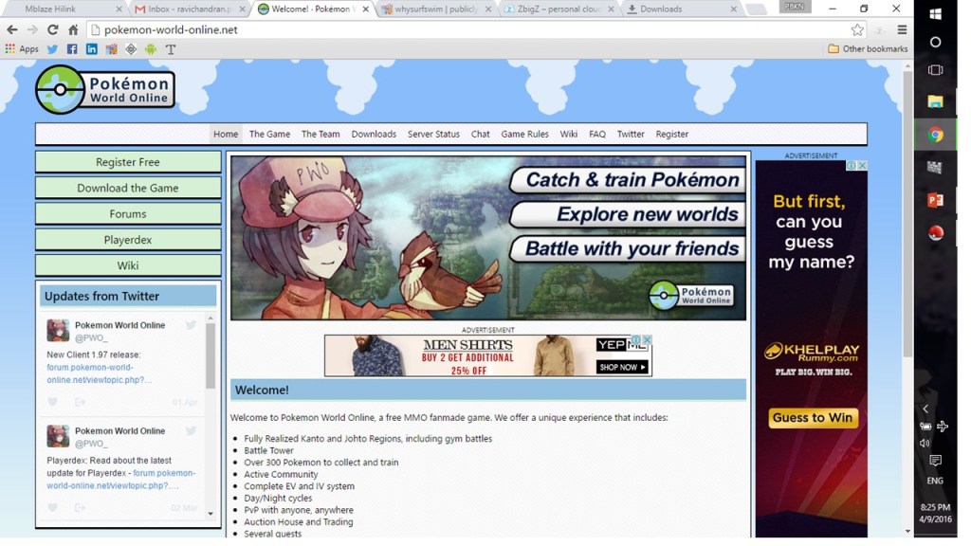
Task: Click the Android bookmark icon
Action: tap(151, 48)
